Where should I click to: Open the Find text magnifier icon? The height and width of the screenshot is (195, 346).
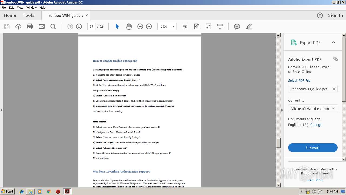[53, 27]
